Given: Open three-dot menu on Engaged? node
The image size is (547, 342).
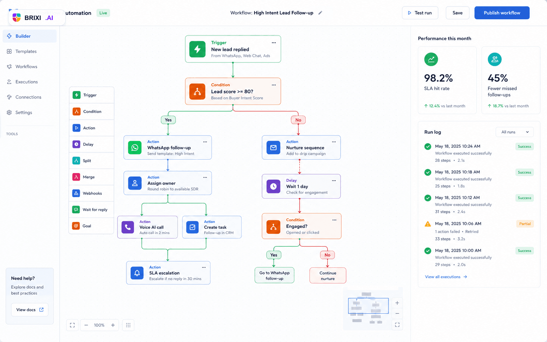Looking at the screenshot, I should coord(334,220).
